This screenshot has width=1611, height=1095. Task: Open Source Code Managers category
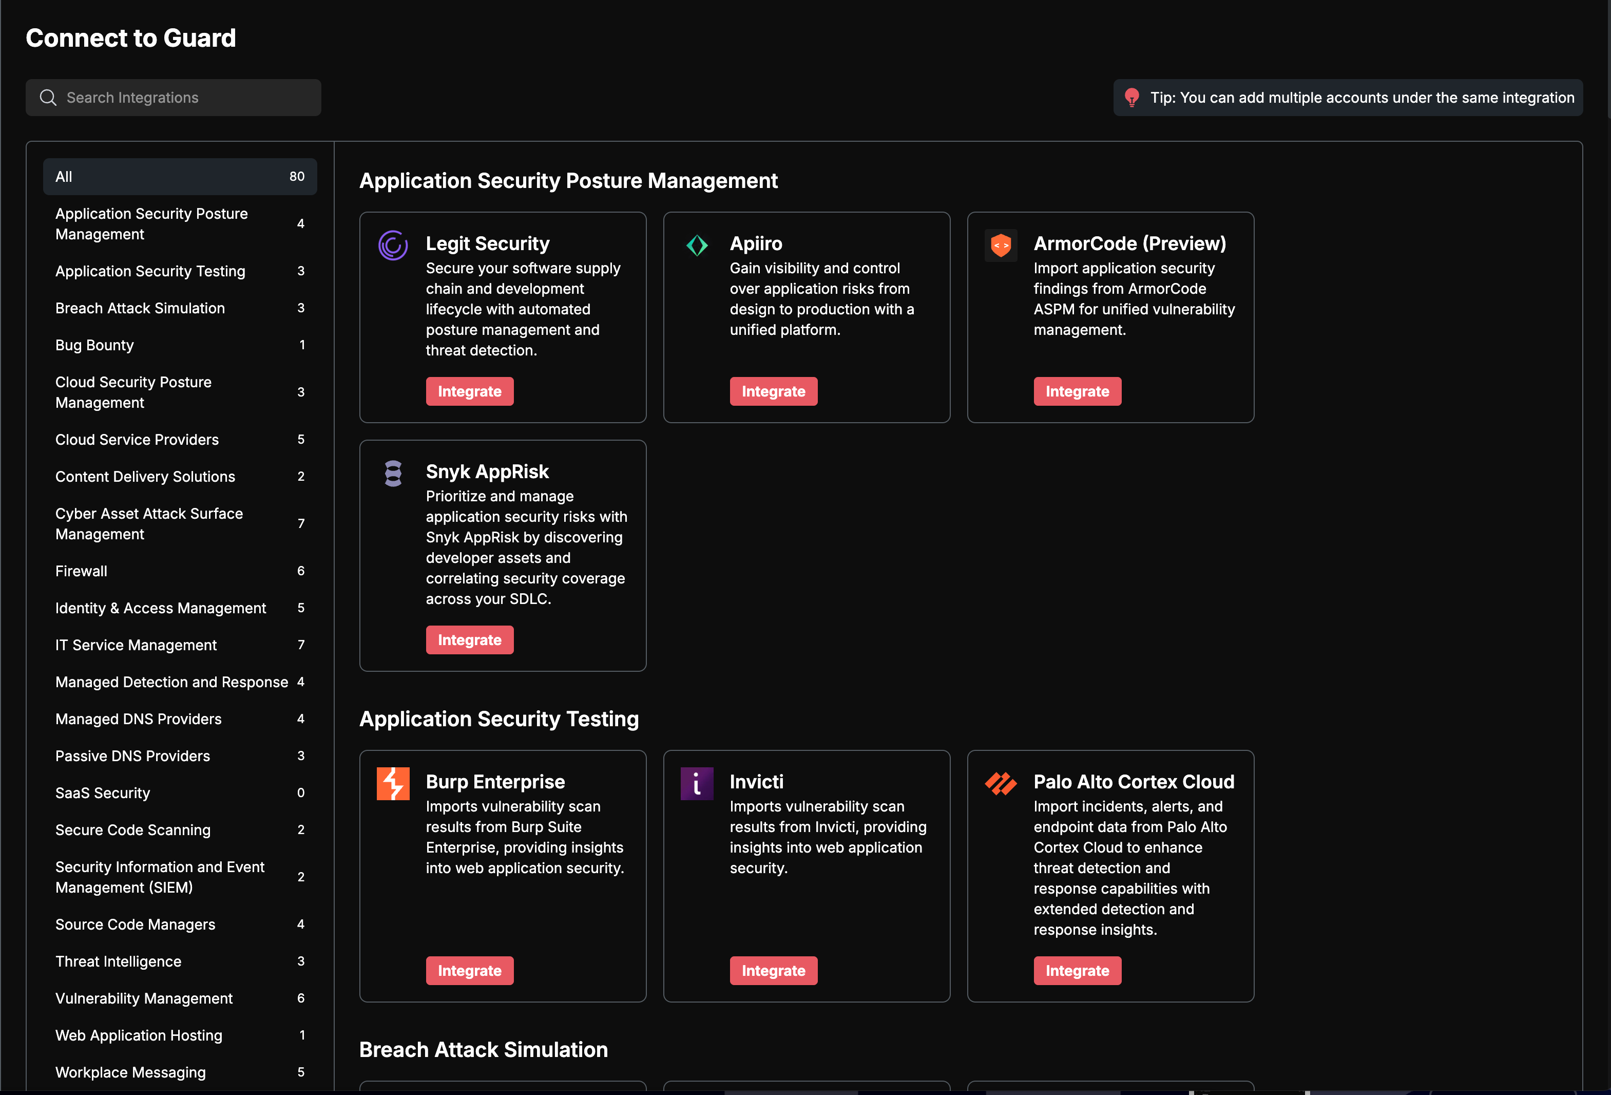tap(180, 924)
